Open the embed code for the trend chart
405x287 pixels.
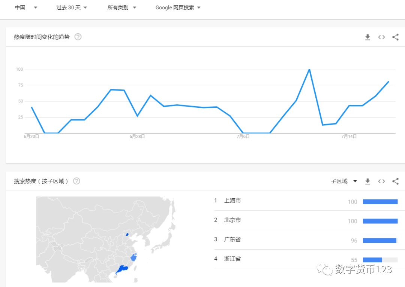[x=381, y=37]
